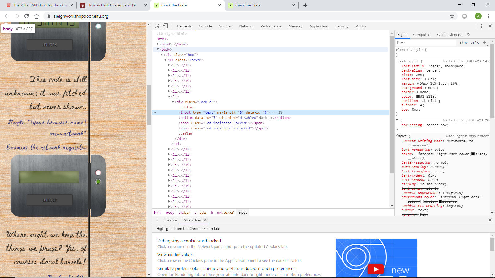This screenshot has height=278, width=495.
Task: Click the lock code input display on page
Action: [49, 177]
